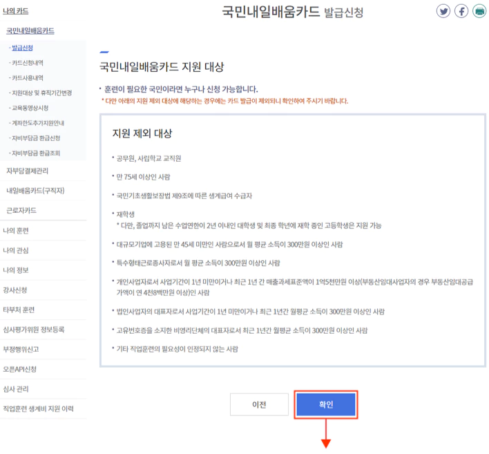Click the 재학생 bullet item
489x454 pixels.
126,214
